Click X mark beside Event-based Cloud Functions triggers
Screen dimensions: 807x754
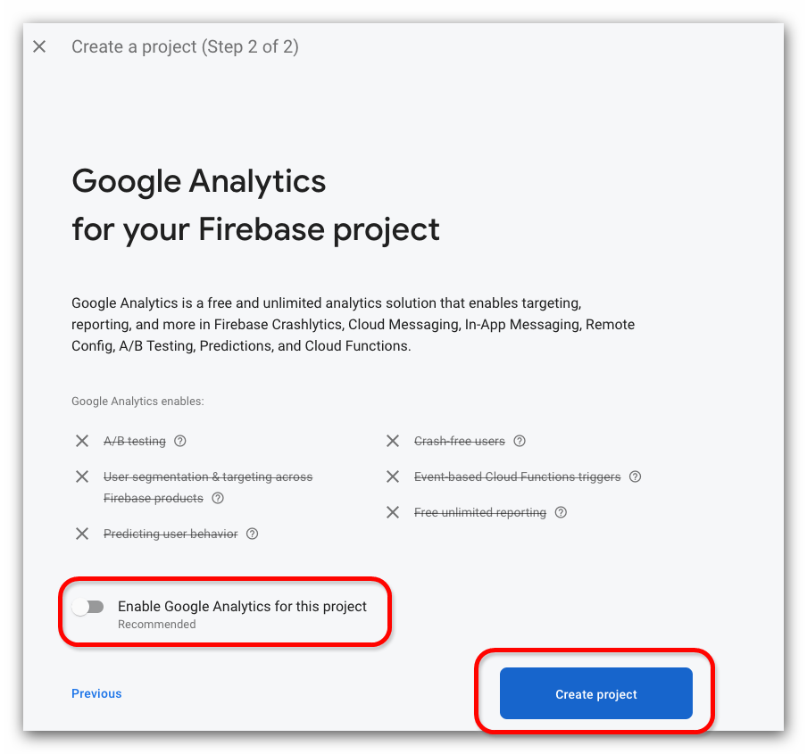tap(393, 476)
